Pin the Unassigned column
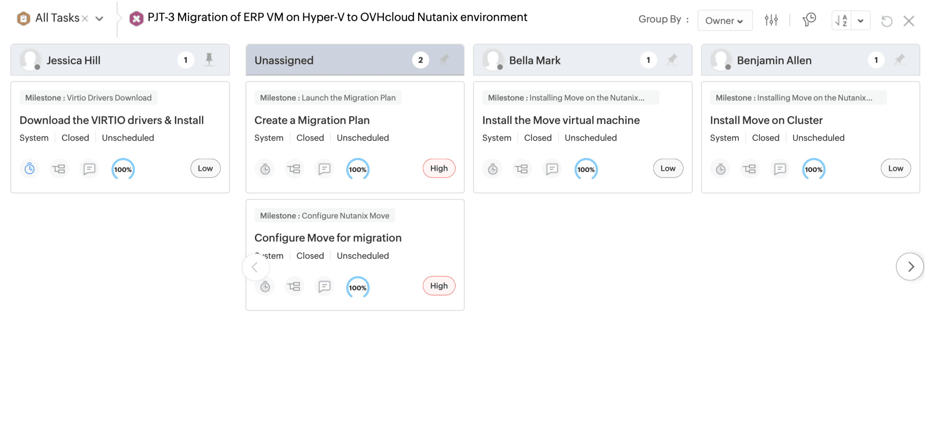The width and height of the screenshot is (933, 422). point(444,59)
